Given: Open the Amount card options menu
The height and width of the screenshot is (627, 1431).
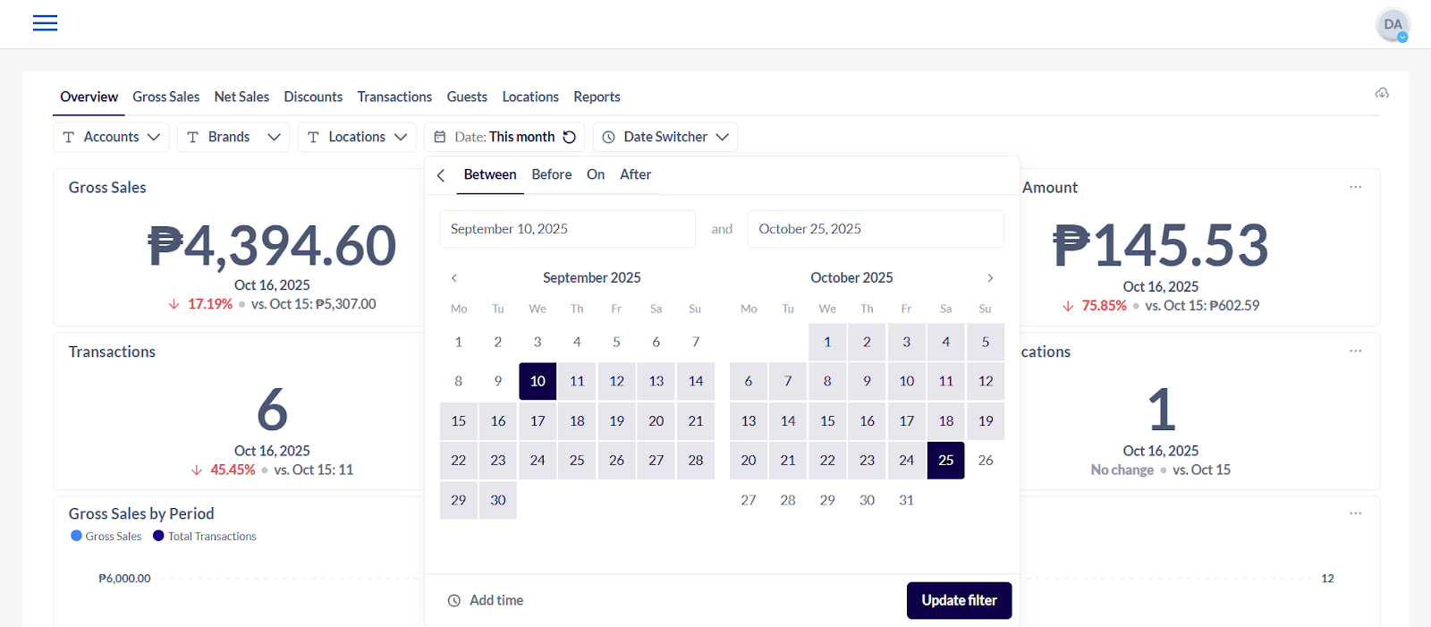Looking at the screenshot, I should coord(1356,187).
